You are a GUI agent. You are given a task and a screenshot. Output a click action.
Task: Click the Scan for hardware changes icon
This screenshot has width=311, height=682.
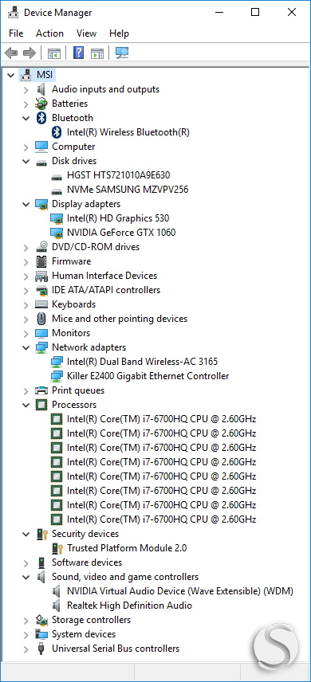coord(122,53)
